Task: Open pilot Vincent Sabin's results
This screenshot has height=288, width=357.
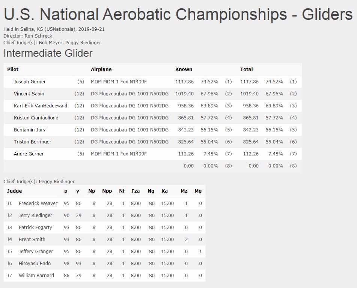Action: click(29, 94)
